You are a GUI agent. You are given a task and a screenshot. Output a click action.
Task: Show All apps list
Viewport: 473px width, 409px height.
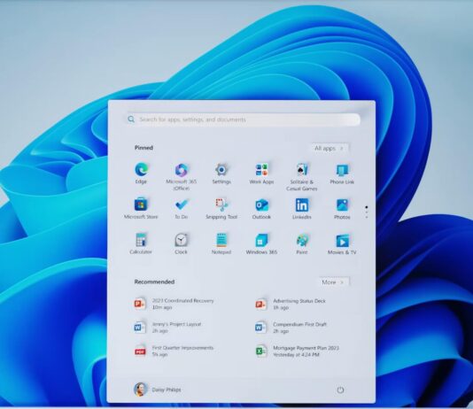tap(330, 148)
